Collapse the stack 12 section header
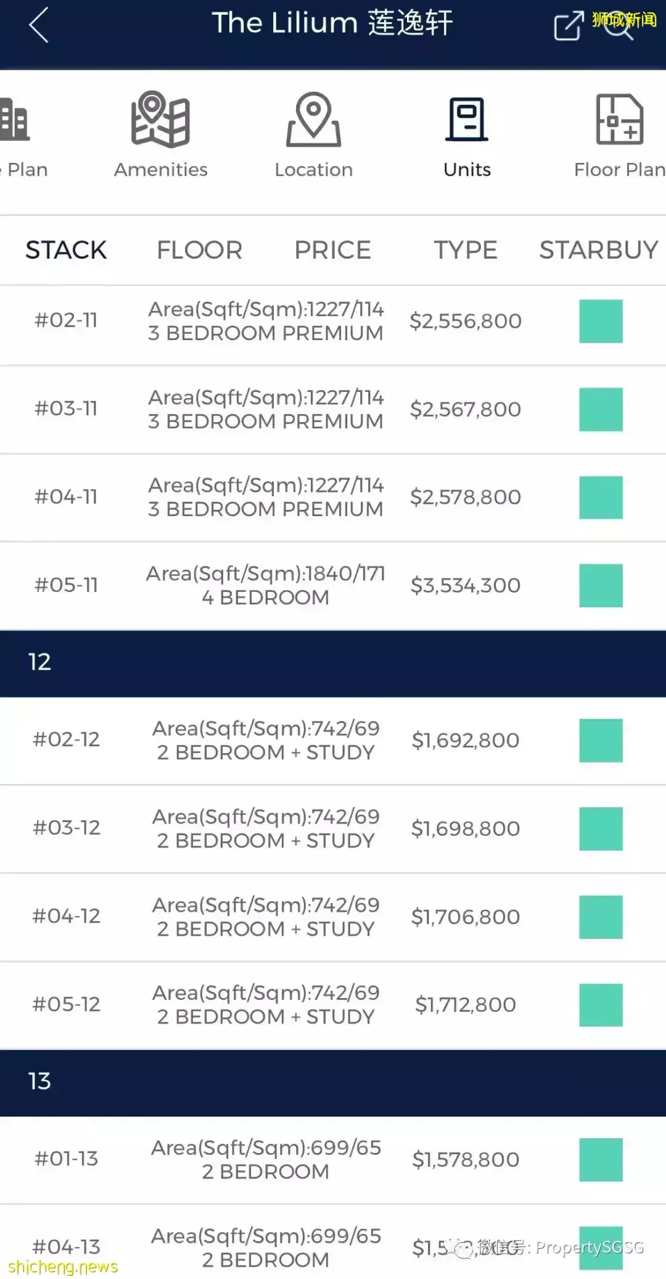Viewport: 666px width, 1279px height. tap(333, 662)
